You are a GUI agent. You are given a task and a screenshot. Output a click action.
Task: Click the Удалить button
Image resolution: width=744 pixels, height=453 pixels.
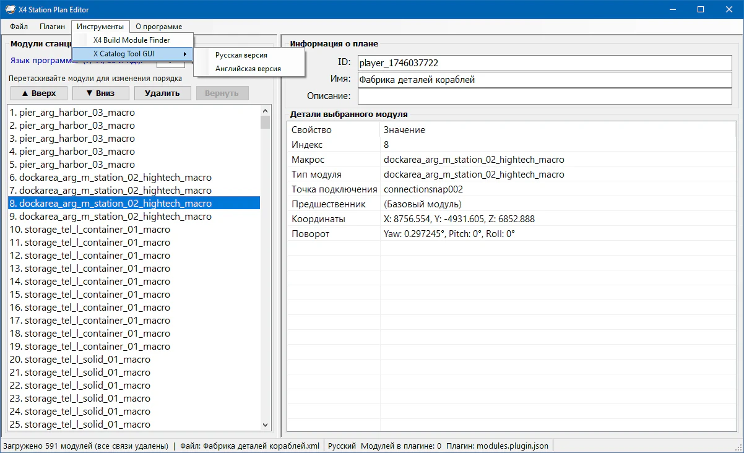[162, 93]
